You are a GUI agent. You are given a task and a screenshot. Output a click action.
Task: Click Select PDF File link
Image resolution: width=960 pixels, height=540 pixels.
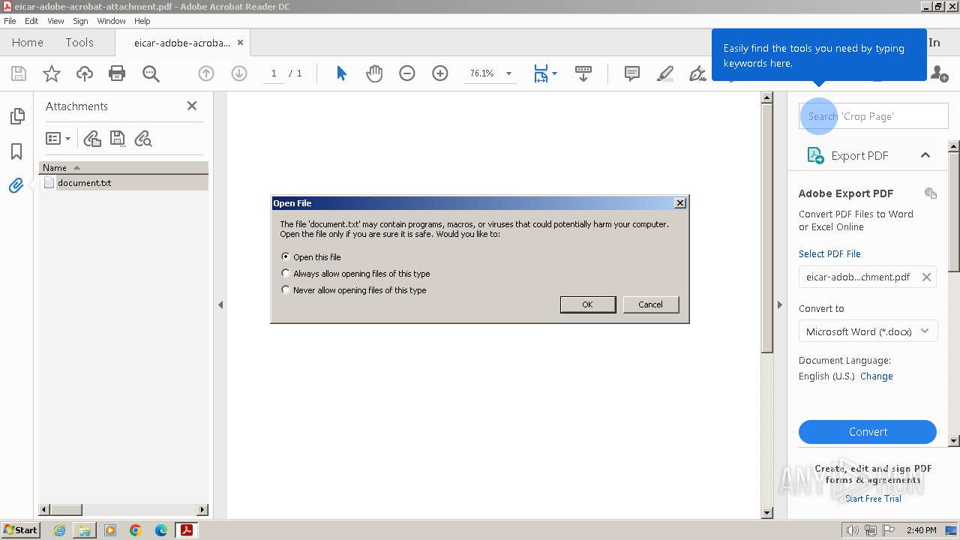click(x=829, y=254)
